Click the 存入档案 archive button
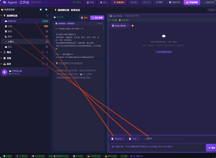This screenshot has height=158, width=216. click(97, 18)
